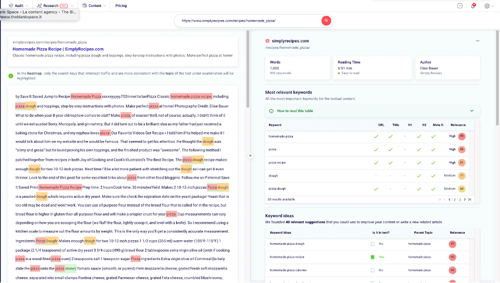
Task: Click the H2 checkmark in the dough row
Action: point(419,176)
